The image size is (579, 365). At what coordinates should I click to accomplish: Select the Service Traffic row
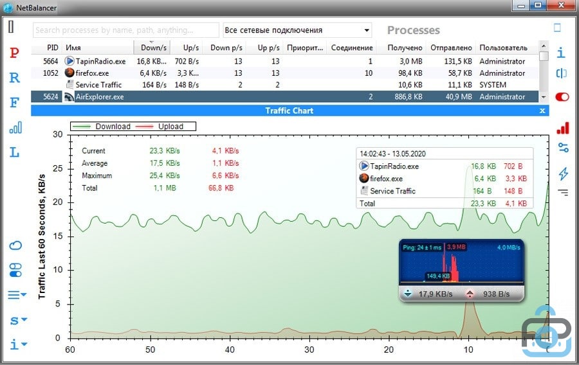[285, 85]
